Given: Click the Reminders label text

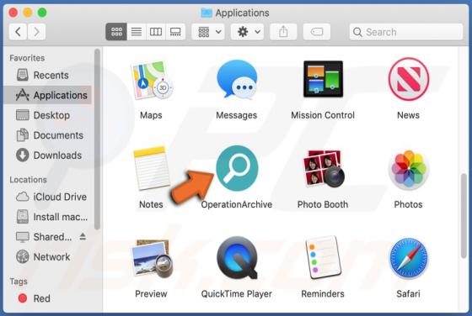Looking at the screenshot, I should click(323, 294).
